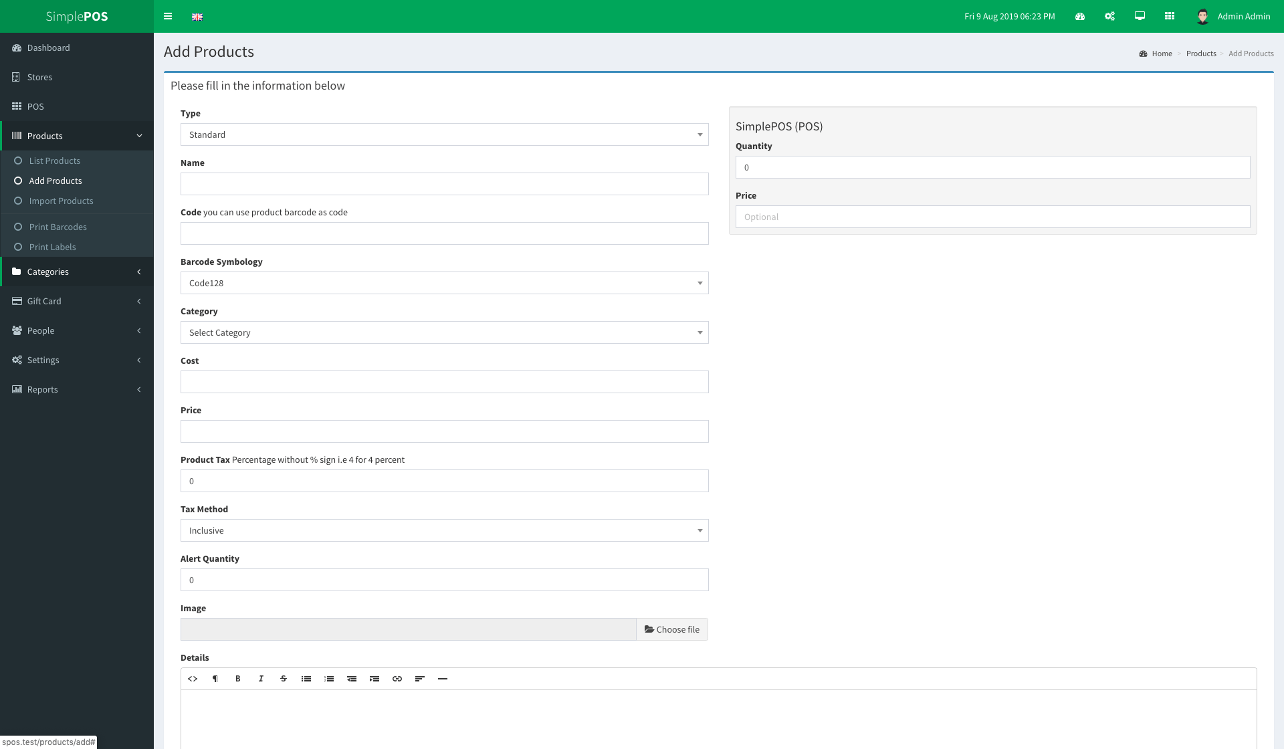Expand the Gift Card sidebar menu

(77, 302)
